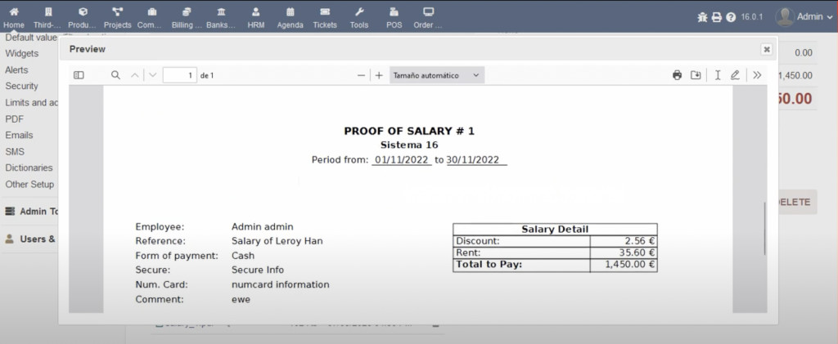Click the DELETE button behind the dialog
The width and height of the screenshot is (838, 344).
[797, 202]
